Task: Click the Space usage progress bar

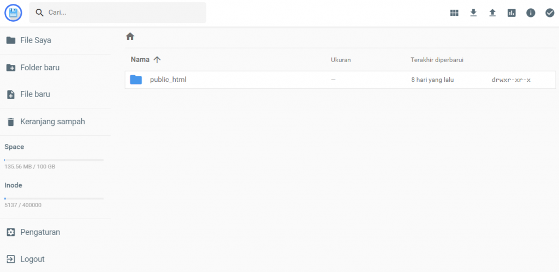Action: tap(54, 160)
